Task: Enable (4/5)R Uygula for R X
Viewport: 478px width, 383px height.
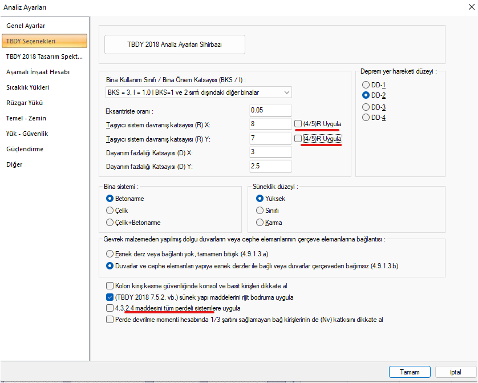Action: 298,124
